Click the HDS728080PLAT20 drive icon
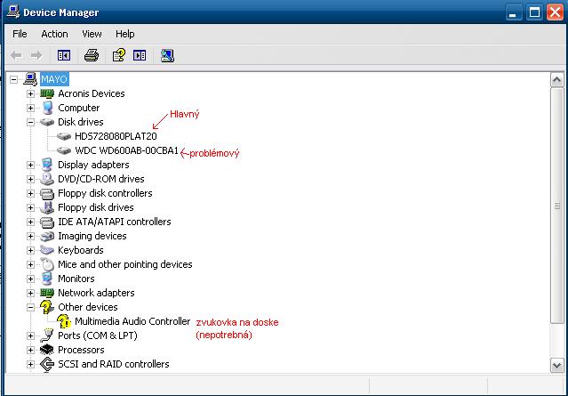The image size is (568, 396). click(64, 136)
